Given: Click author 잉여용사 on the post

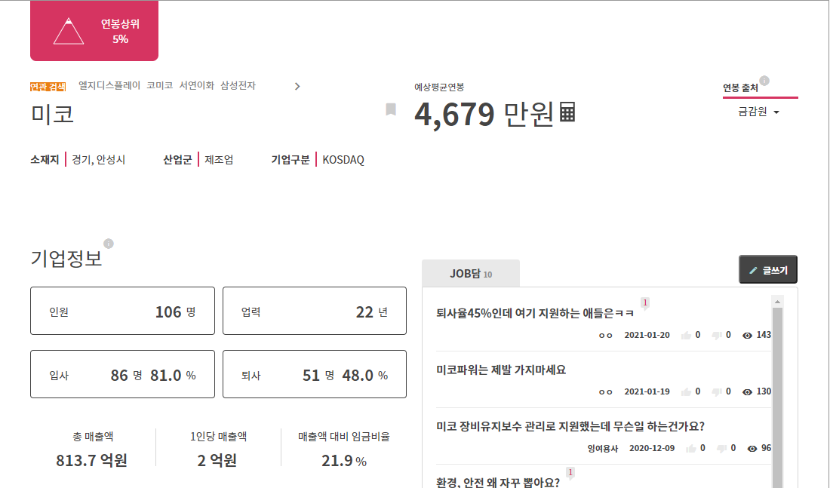Looking at the screenshot, I should [602, 449].
